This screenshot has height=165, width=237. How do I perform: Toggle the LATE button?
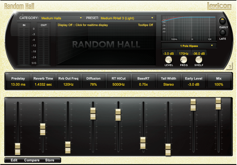tap(222, 32)
